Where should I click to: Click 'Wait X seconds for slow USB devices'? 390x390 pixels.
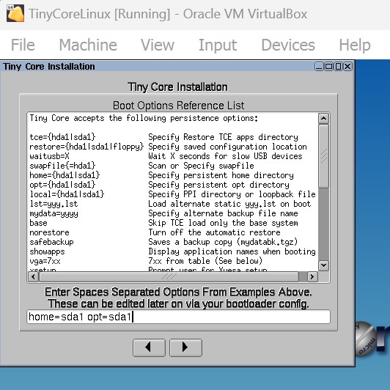[x=225, y=156]
